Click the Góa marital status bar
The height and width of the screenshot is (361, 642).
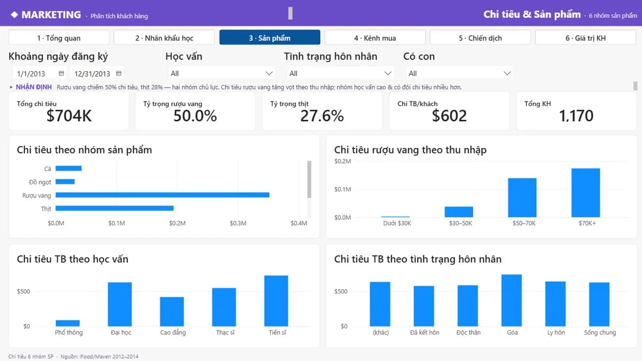click(511, 300)
